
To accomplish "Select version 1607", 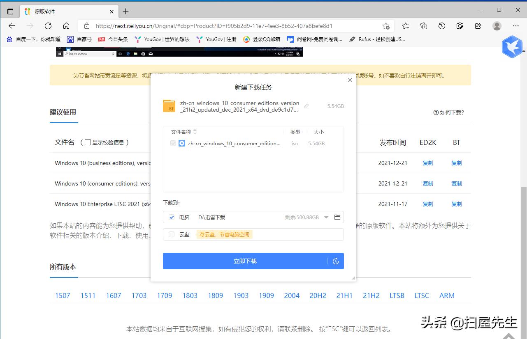I will coord(114,295).
